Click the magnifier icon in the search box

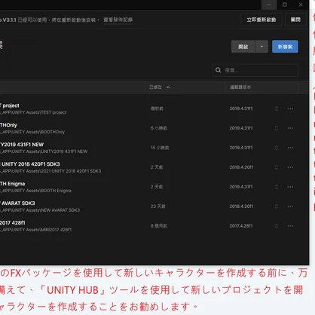tap(219, 70)
